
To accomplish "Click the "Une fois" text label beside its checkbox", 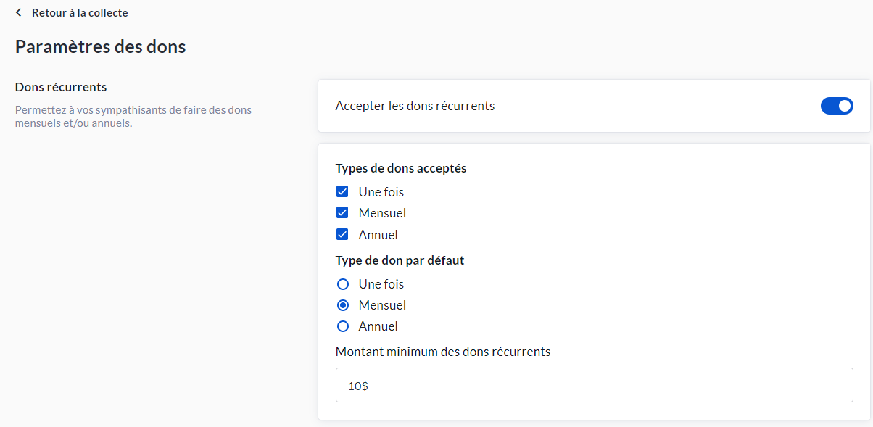I will [381, 192].
